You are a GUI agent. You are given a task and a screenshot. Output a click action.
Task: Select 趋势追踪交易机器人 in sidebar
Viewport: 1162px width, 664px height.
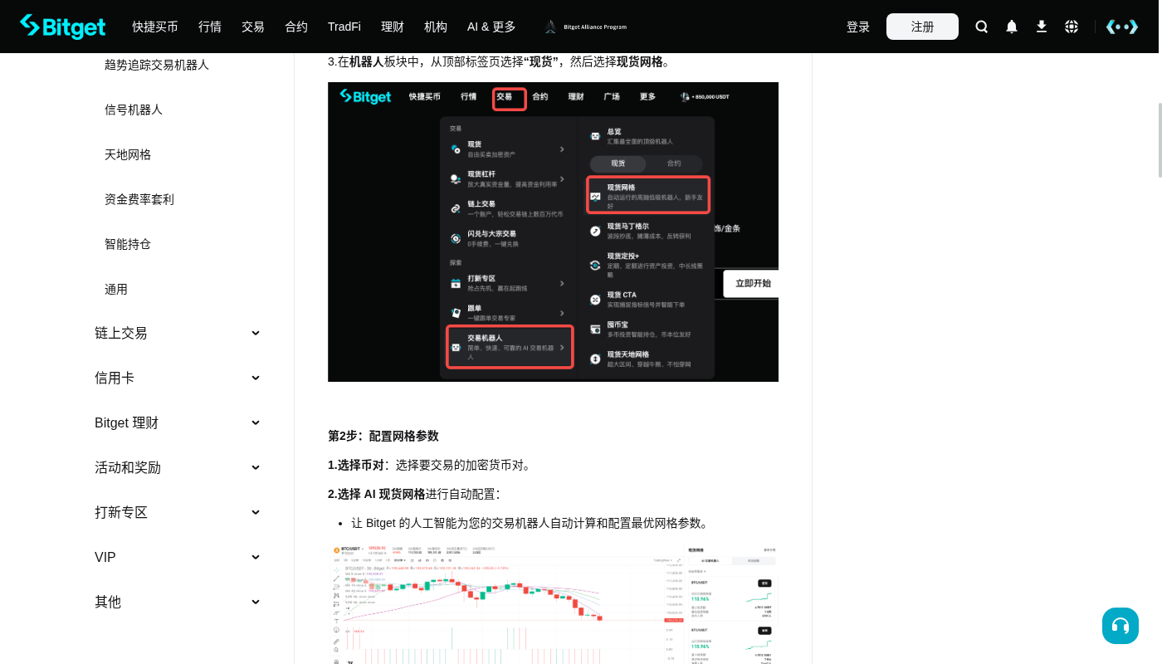click(x=157, y=65)
